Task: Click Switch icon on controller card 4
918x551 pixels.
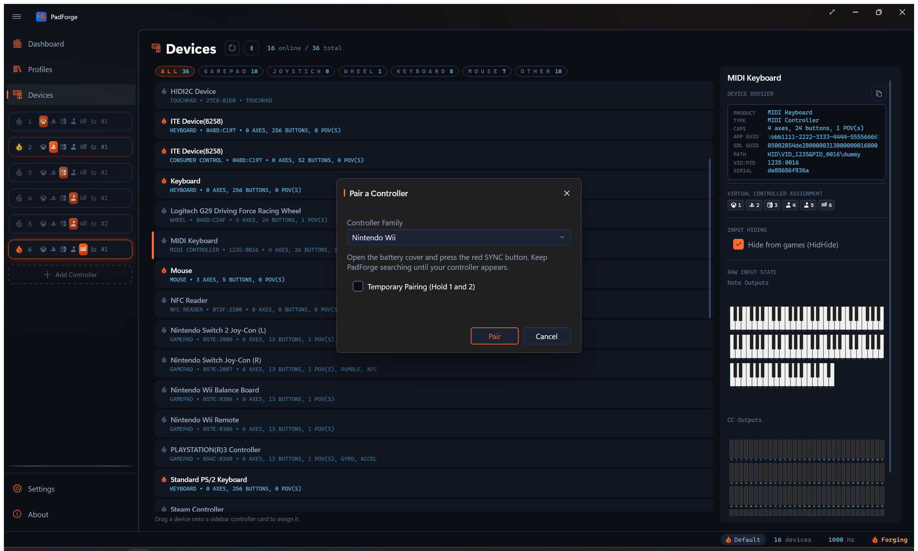Action: tap(64, 198)
